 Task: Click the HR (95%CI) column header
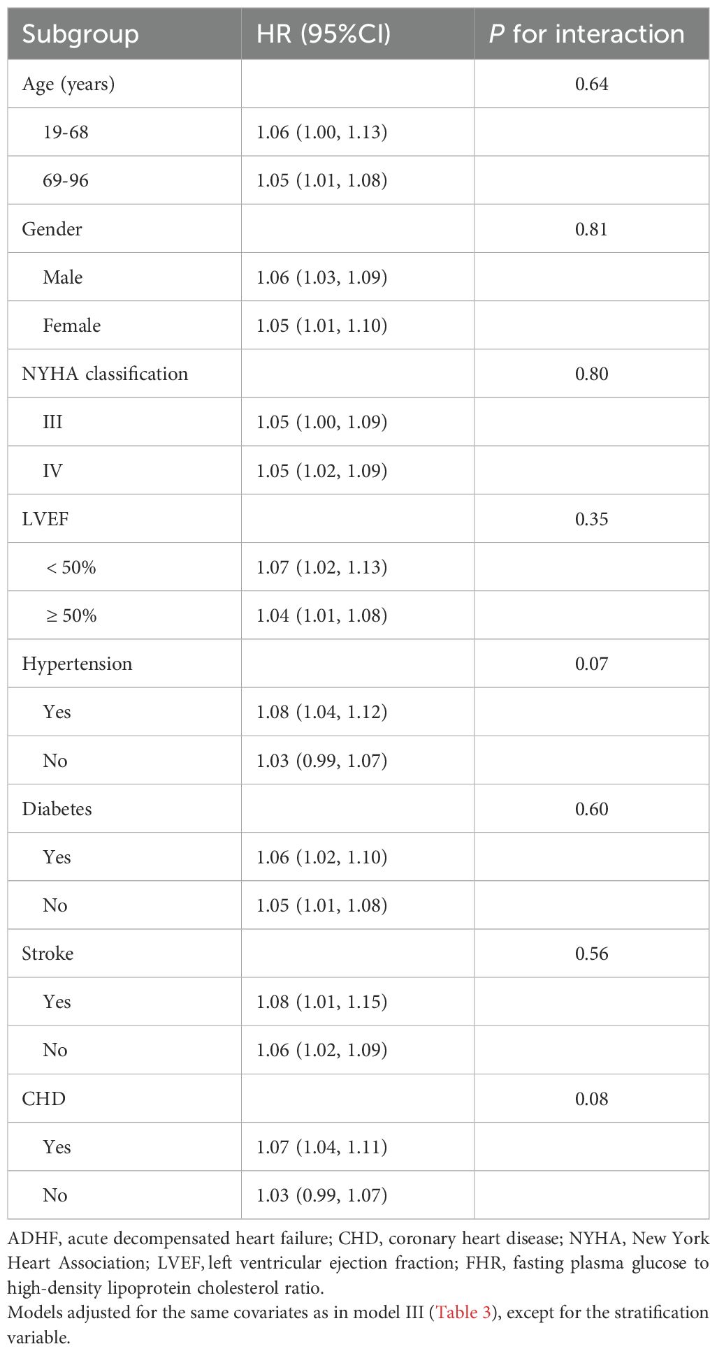click(323, 34)
